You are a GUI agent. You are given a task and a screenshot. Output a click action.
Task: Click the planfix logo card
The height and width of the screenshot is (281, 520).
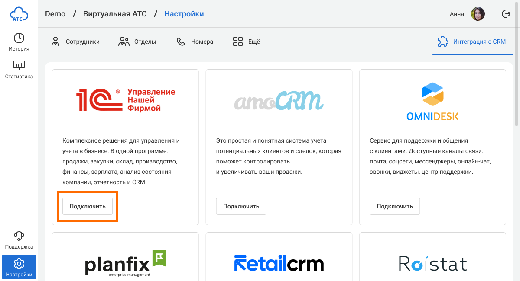point(125,262)
